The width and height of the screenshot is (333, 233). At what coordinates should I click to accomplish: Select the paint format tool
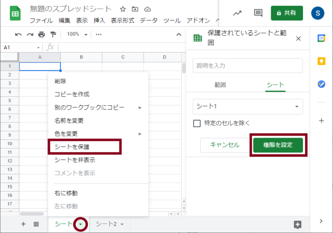pyautogui.click(x=53, y=34)
